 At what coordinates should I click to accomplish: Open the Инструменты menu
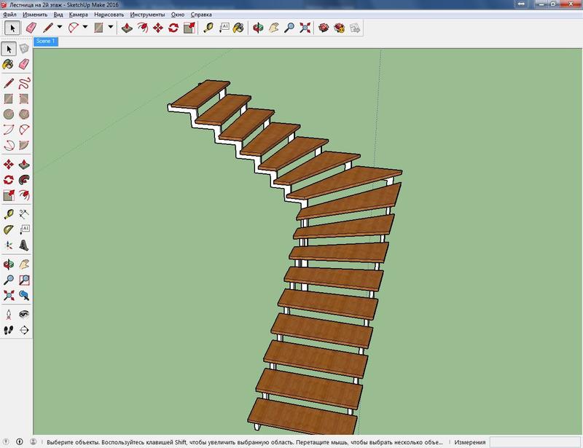click(148, 15)
